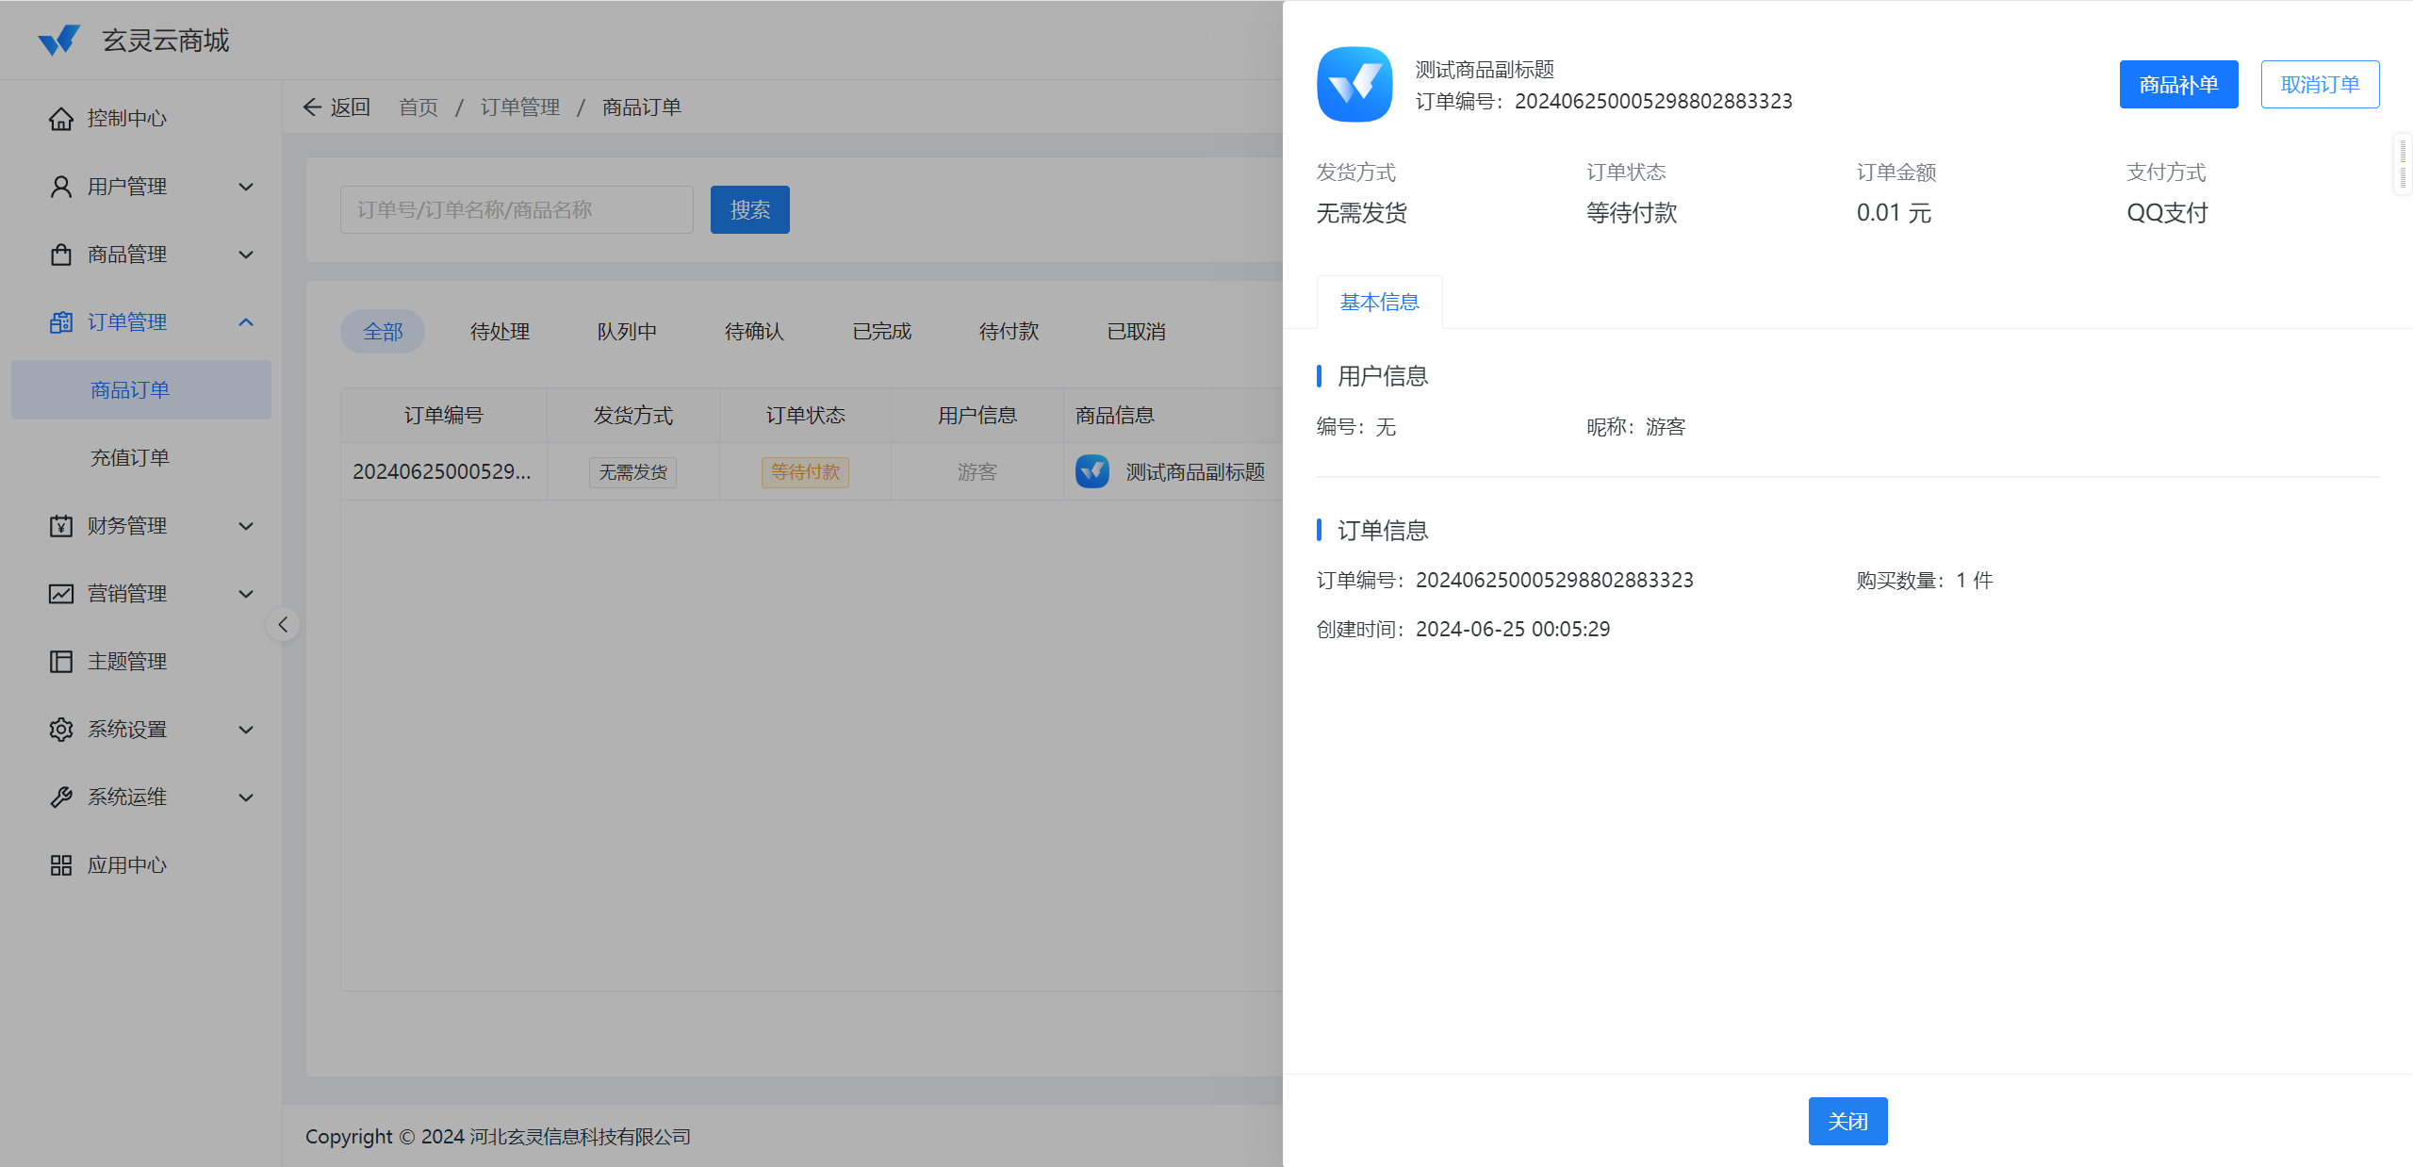Click the home icon beside 控制中心
This screenshot has height=1167, width=2413.
pyautogui.click(x=61, y=119)
